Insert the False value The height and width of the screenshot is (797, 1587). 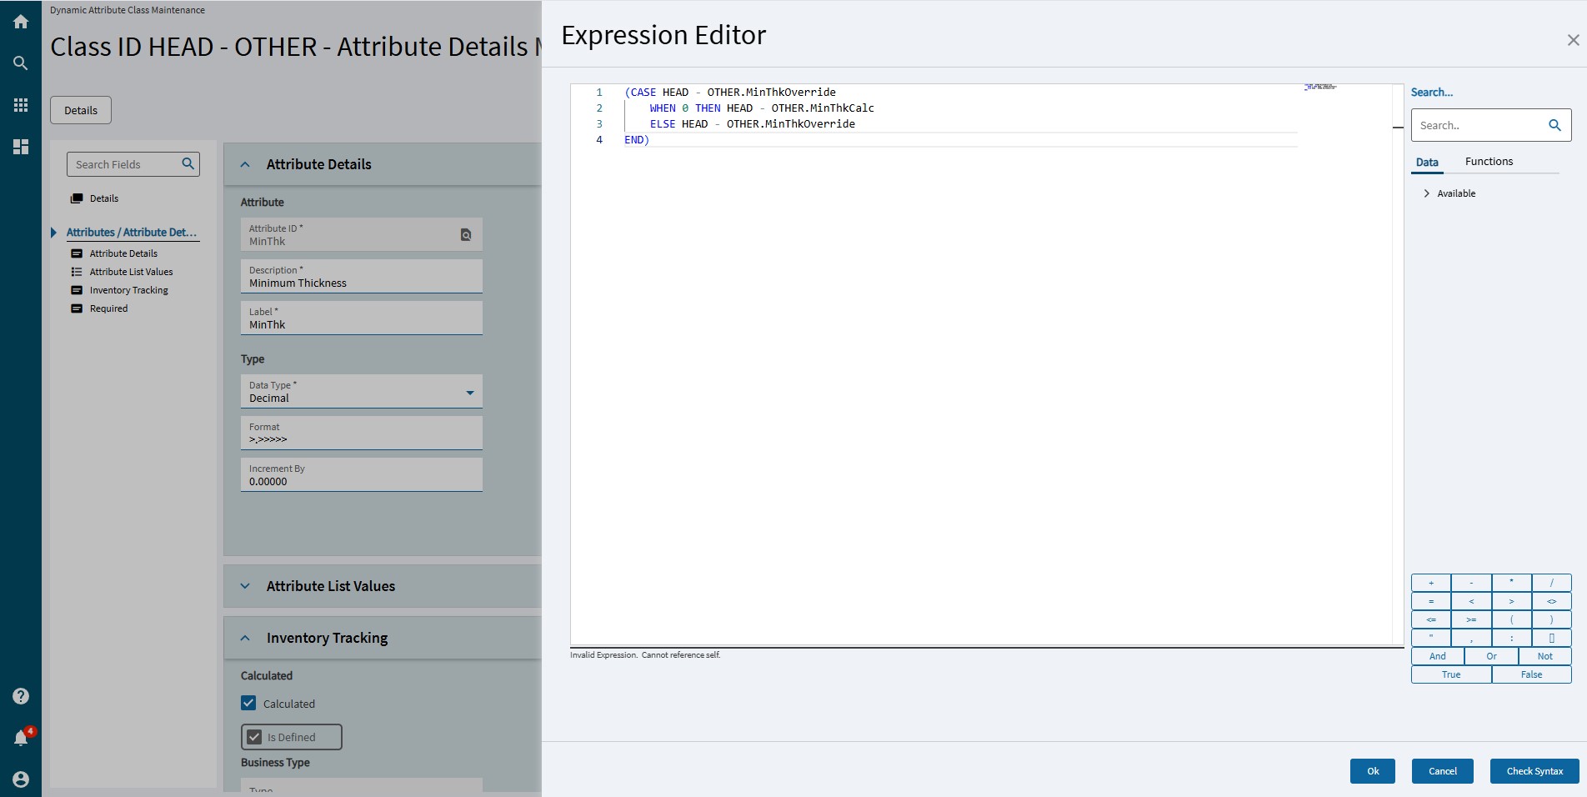pos(1531,674)
